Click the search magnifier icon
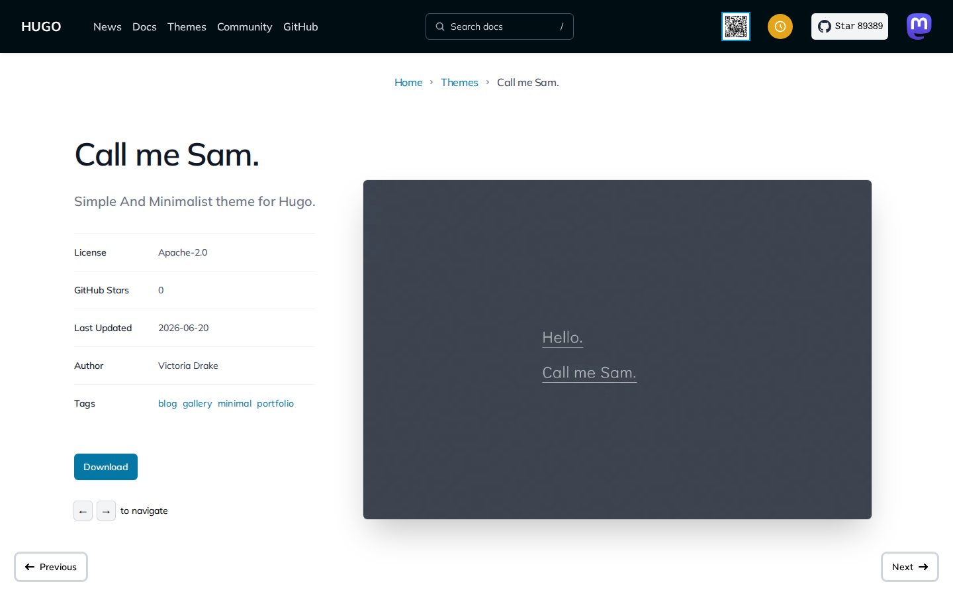Screen dimensions: 953x596 tap(440, 26)
